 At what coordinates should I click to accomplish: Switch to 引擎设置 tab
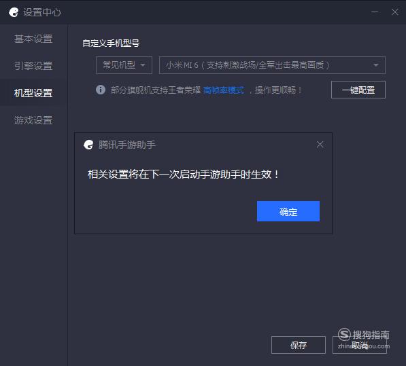33,66
